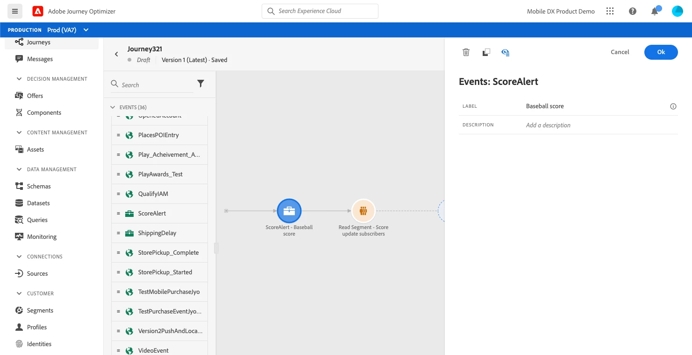Open the Prod (VA7) sandbox dropdown
This screenshot has width=692, height=355.
click(68, 30)
